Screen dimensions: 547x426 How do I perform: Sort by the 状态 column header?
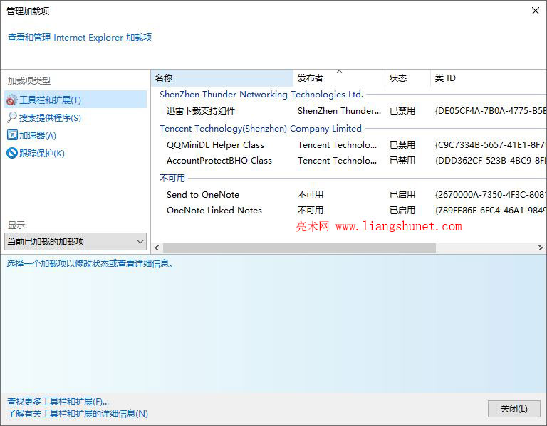click(x=408, y=78)
